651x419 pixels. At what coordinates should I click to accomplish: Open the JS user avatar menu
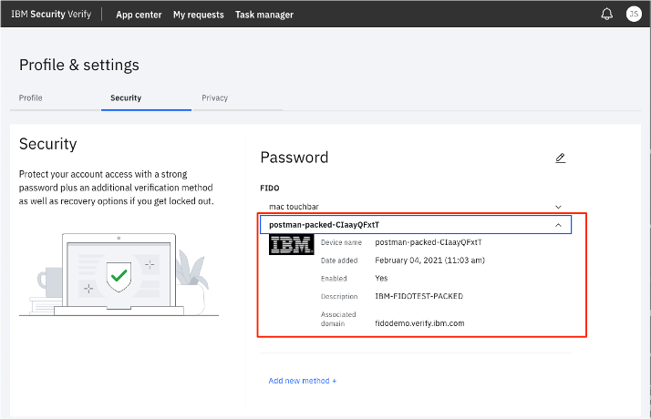click(x=634, y=14)
